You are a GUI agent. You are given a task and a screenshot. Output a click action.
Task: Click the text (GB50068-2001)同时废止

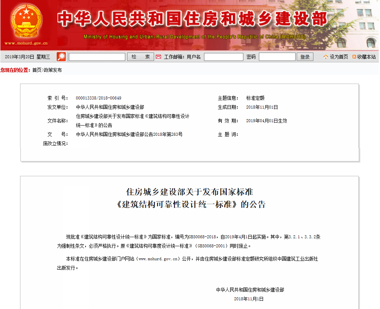click(223, 246)
